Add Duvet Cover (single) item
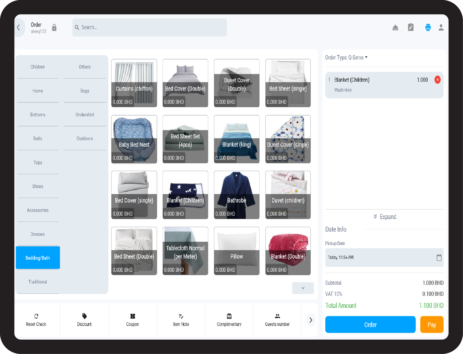This screenshot has height=354, width=463. coord(288,139)
